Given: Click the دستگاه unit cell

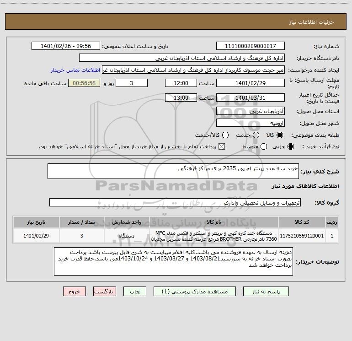Looking at the screenshot, I should (x=127, y=236).
